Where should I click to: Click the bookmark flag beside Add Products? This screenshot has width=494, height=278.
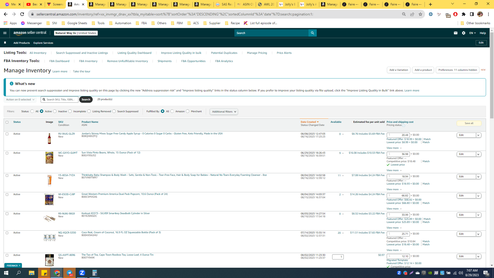[x=5, y=43]
